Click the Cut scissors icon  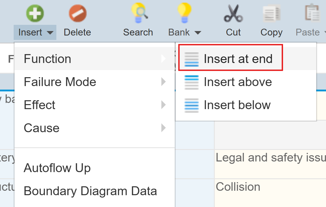pyautogui.click(x=233, y=14)
